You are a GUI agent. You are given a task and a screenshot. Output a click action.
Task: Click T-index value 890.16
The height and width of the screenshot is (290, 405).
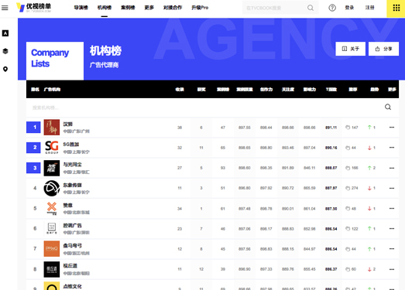pyautogui.click(x=331, y=148)
